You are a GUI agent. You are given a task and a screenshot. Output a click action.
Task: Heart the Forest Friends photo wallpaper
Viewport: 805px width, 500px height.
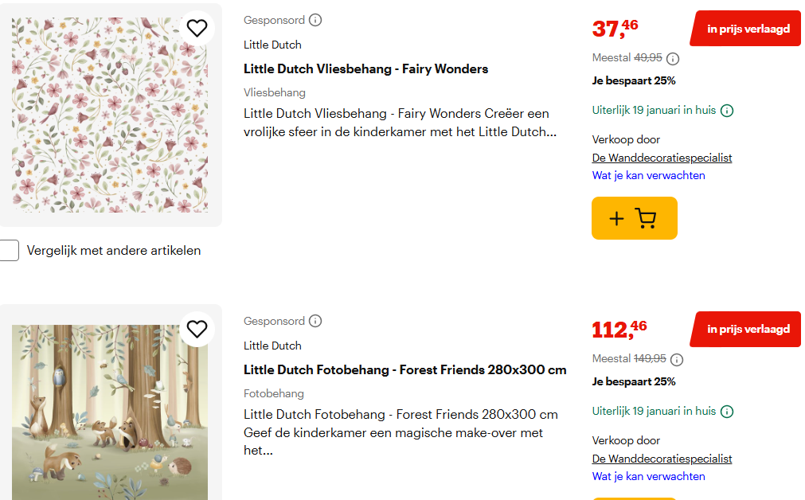[x=197, y=329]
